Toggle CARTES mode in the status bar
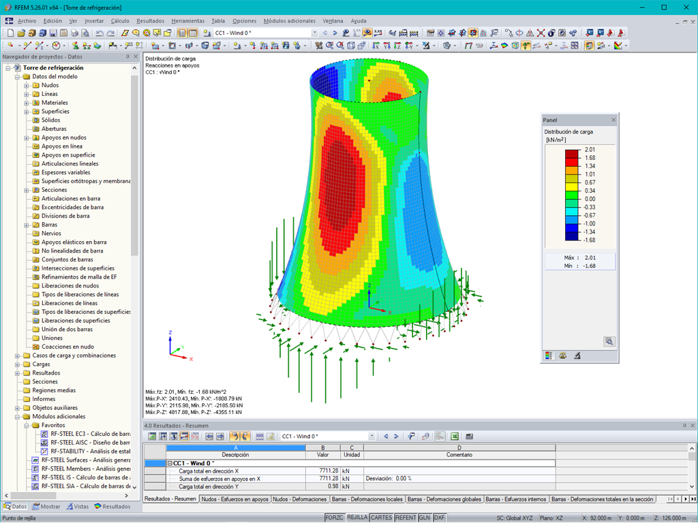 pos(382,516)
